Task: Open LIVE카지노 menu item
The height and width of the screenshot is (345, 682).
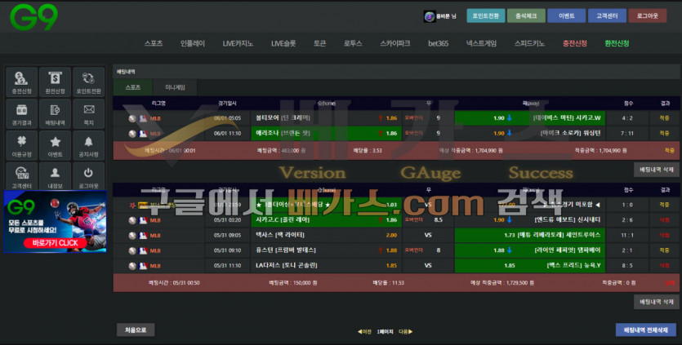Action: pyautogui.click(x=238, y=43)
